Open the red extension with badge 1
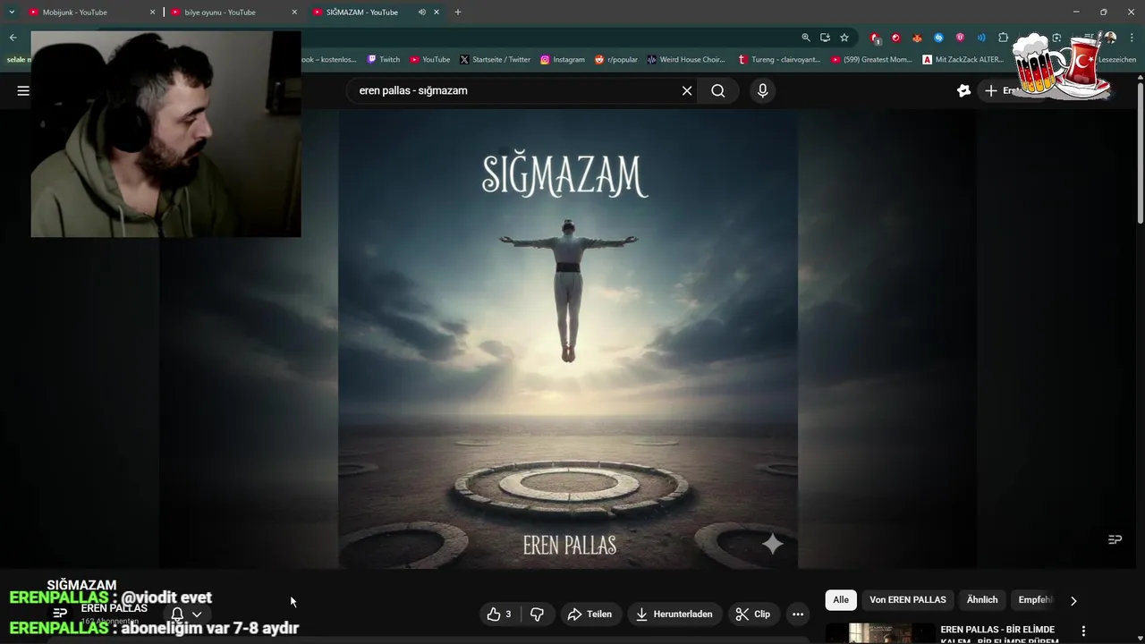The image size is (1145, 644). pos(875,38)
